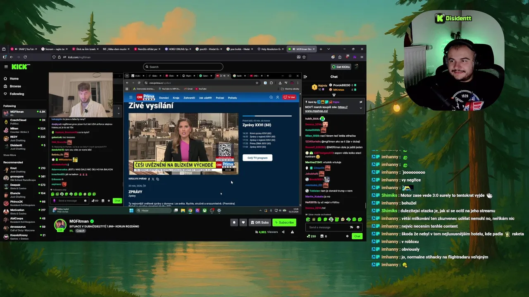
Task: Switch to Holy Absolution tab
Action: (x=270, y=49)
